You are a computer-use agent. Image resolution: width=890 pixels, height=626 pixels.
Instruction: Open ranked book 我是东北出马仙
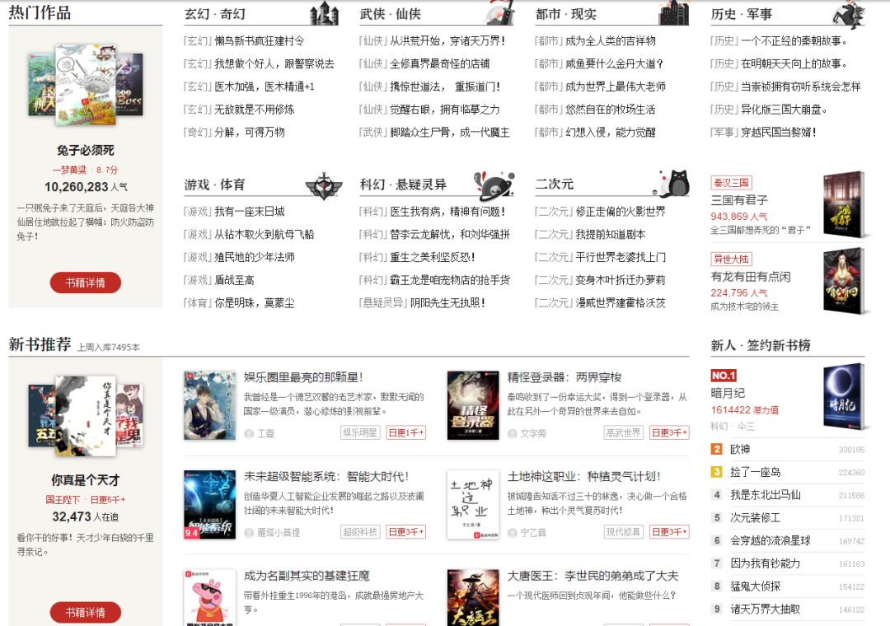click(x=765, y=495)
